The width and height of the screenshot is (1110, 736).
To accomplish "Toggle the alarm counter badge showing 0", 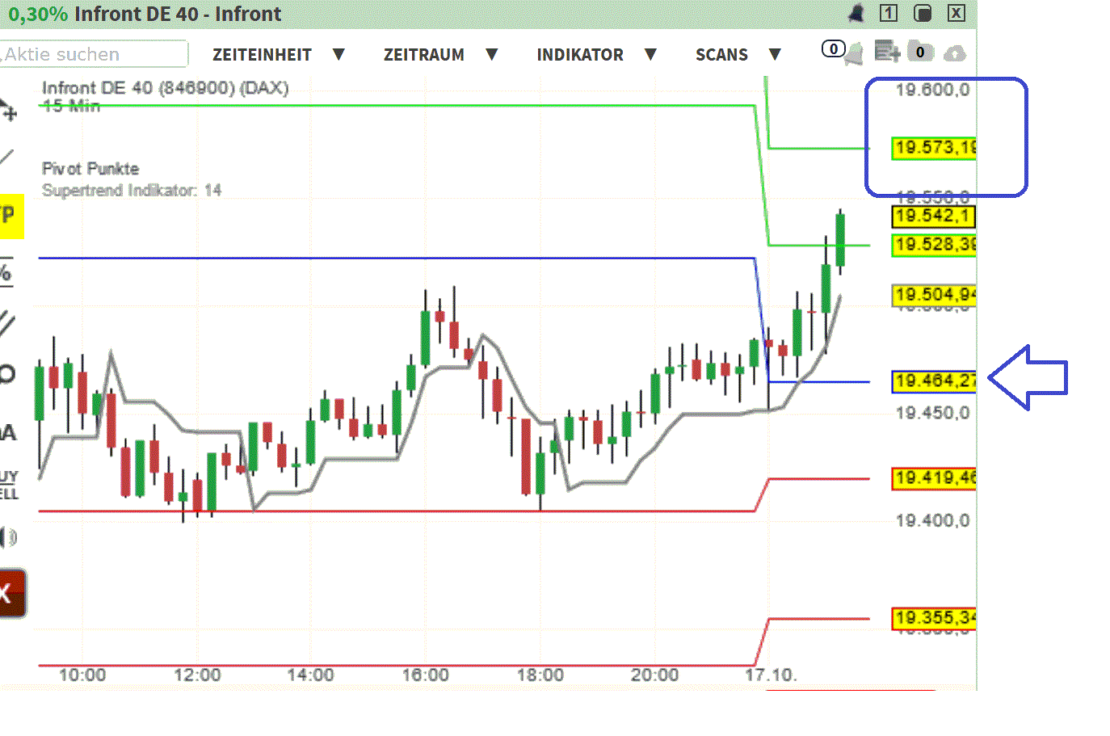I will point(834,49).
